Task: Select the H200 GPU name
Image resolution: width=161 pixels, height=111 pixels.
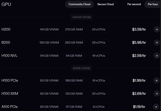Action: point(6,29)
